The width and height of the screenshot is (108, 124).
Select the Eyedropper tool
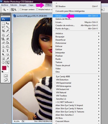pyautogui.click(x=7, y=59)
